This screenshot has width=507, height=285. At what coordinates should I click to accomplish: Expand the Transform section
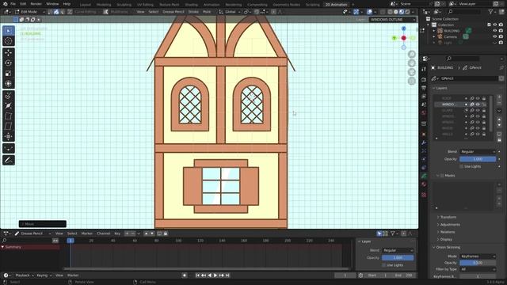(448, 217)
